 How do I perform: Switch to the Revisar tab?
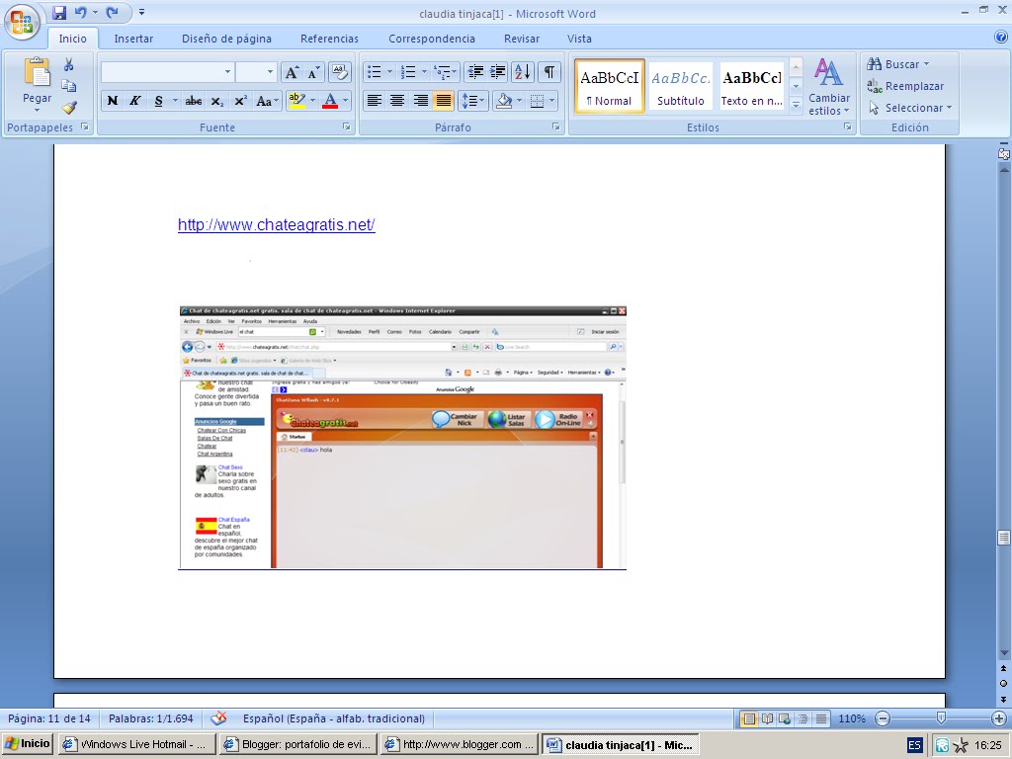pyautogui.click(x=522, y=39)
